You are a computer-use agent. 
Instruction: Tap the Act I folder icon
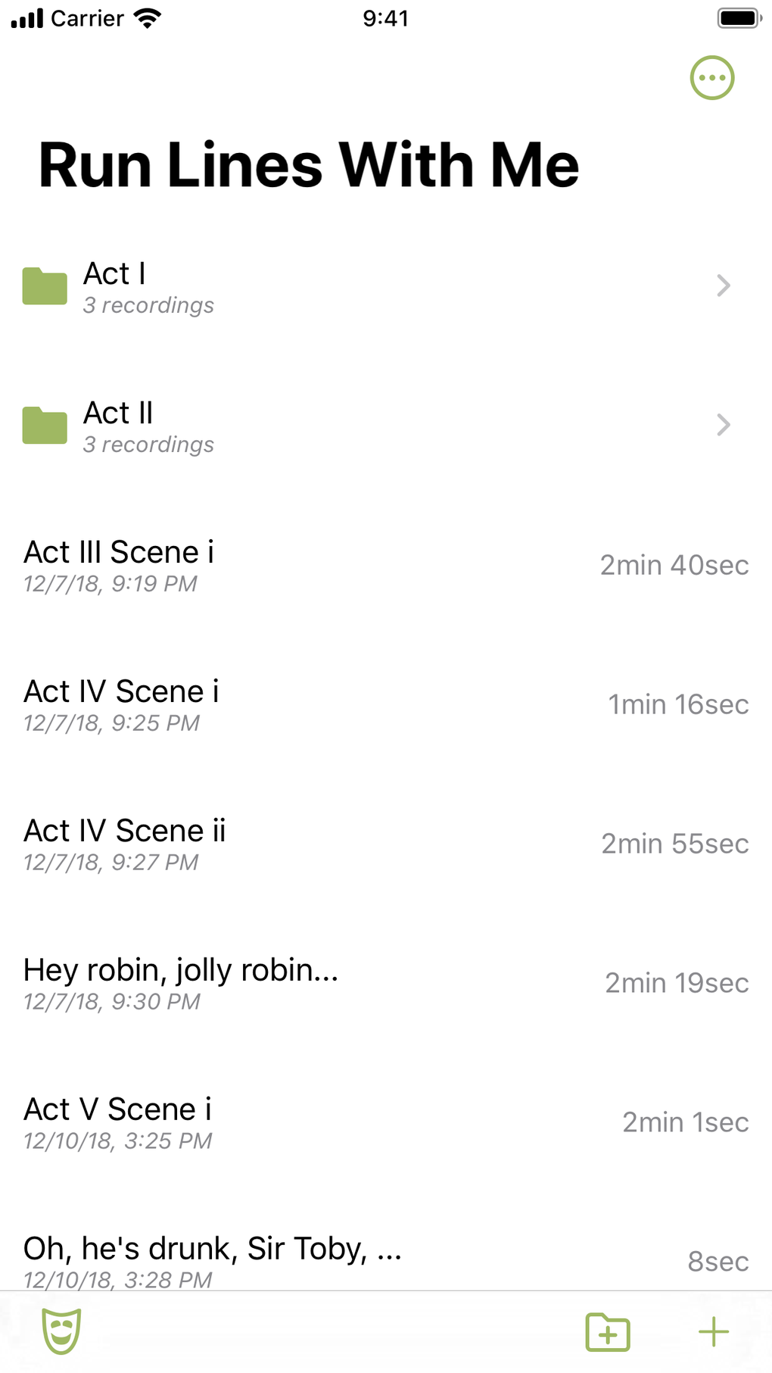coord(45,286)
